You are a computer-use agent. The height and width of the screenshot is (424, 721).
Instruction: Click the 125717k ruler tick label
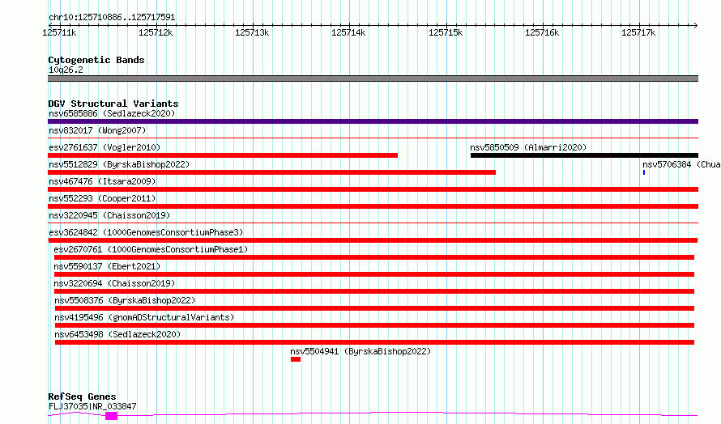[638, 32]
